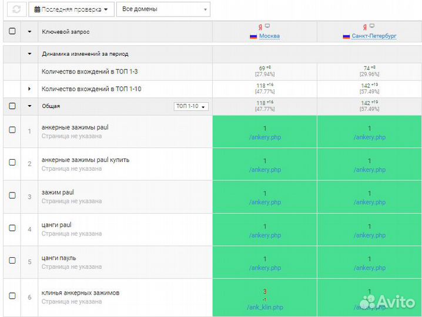Tick the select-all checkbox in table header
Screen dimensions: 422x317
12,32
